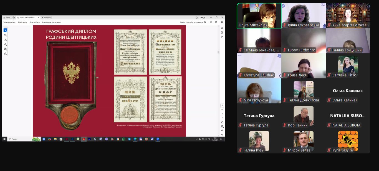Click the print icon in Acrobat toolbar
Image resolution: width=379 pixels, height=171 pixels.
tap(216, 22)
